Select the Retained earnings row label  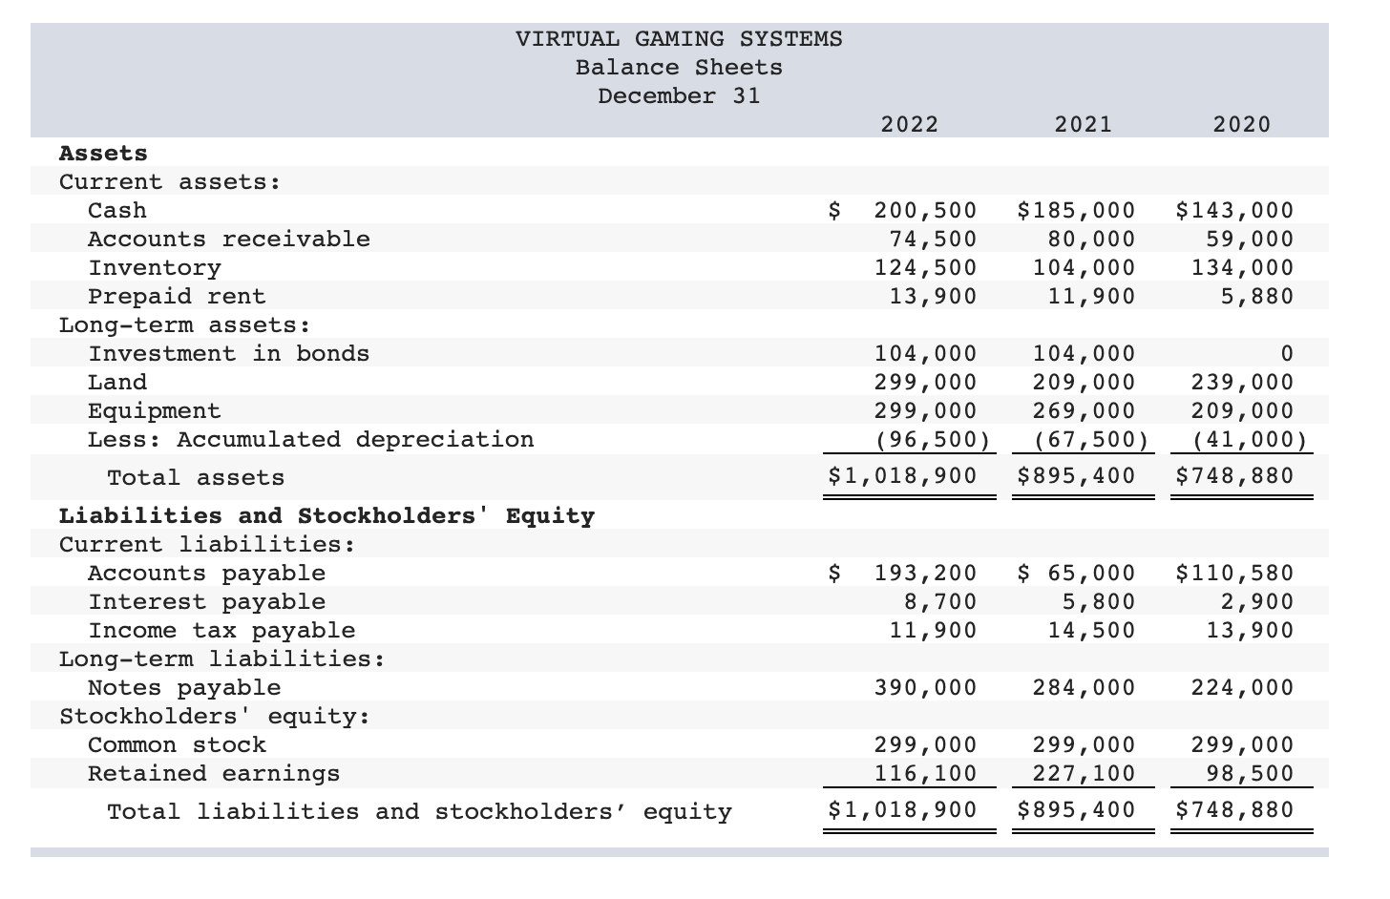coord(214,774)
